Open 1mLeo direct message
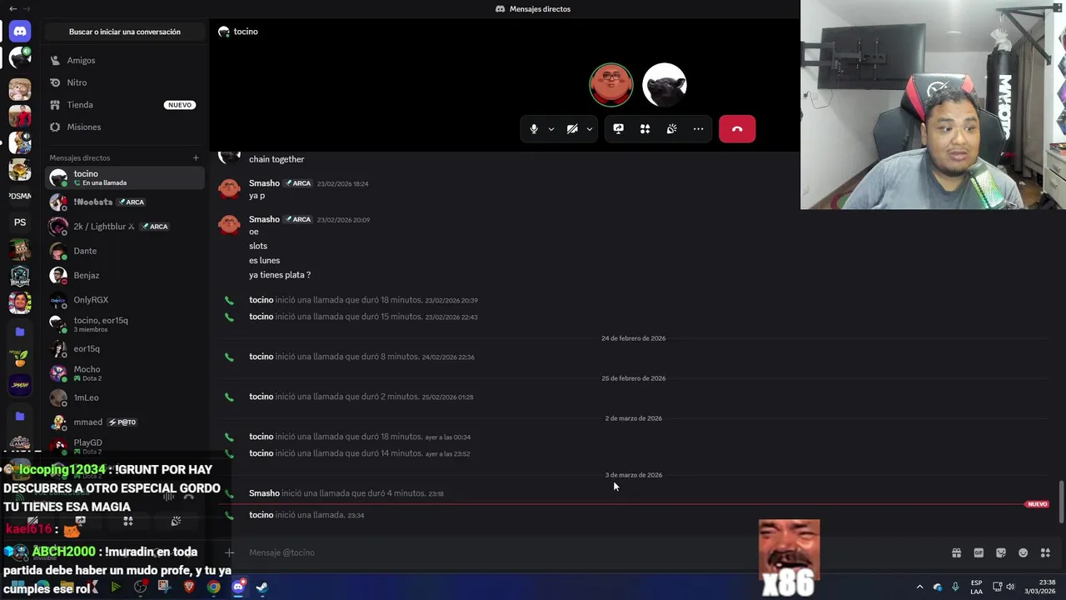Image resolution: width=1066 pixels, height=600 pixels. (125, 397)
